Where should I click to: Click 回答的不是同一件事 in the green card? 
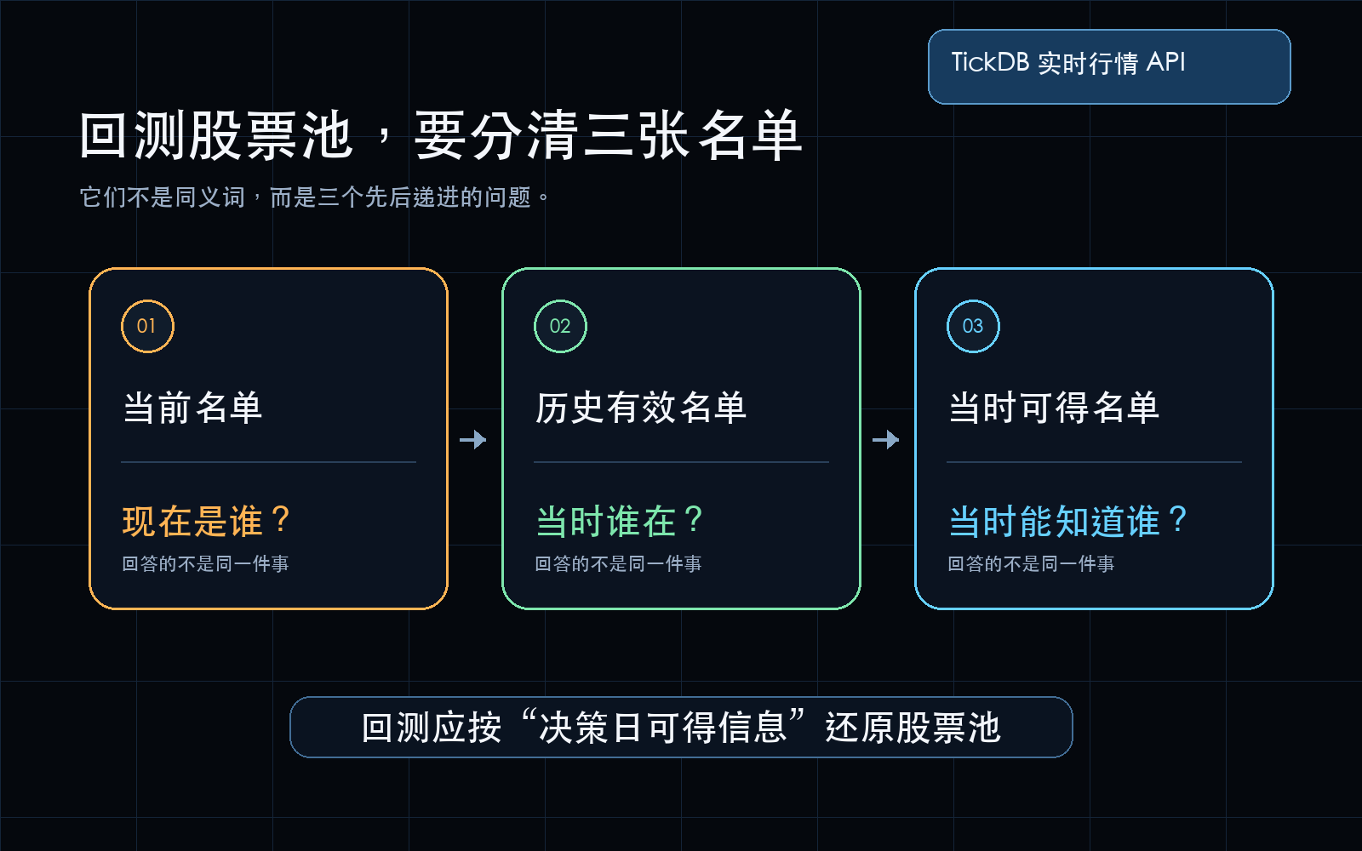pos(618,563)
